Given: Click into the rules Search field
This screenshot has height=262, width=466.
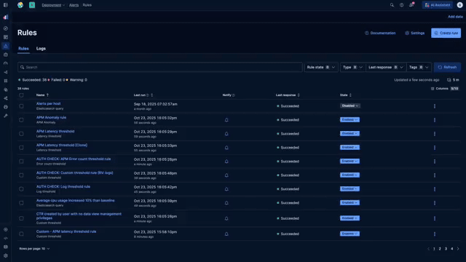Looking at the screenshot, I should point(160,68).
